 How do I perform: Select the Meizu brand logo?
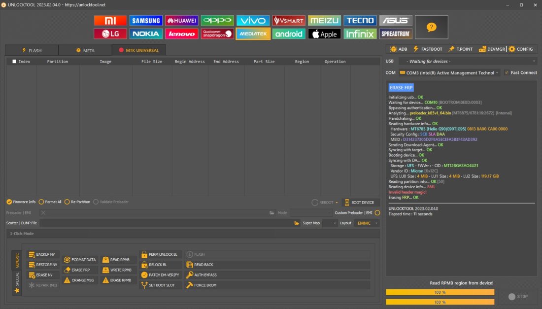click(324, 20)
